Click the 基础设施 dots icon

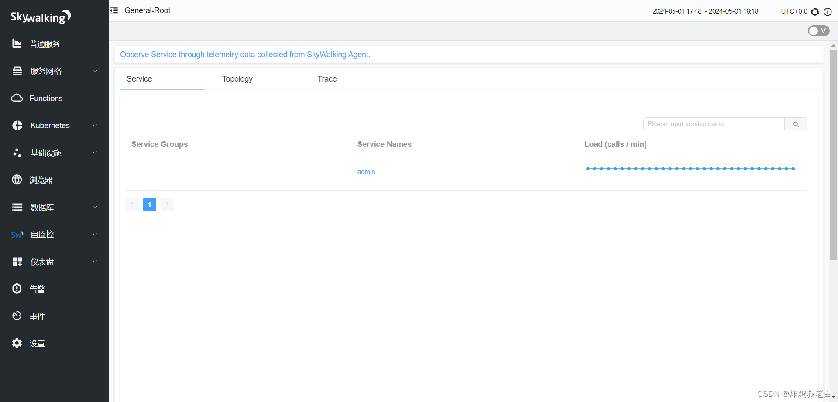click(17, 153)
